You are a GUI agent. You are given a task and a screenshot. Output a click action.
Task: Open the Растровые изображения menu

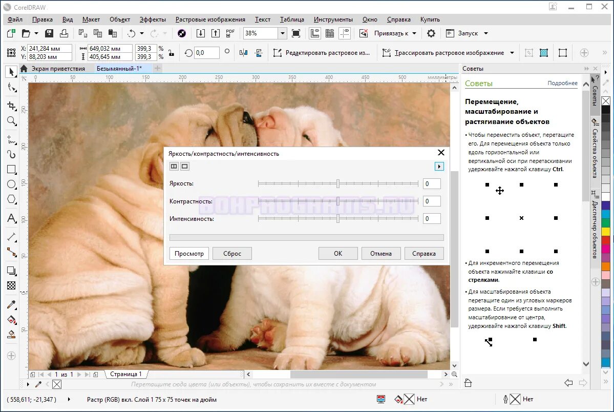210,19
